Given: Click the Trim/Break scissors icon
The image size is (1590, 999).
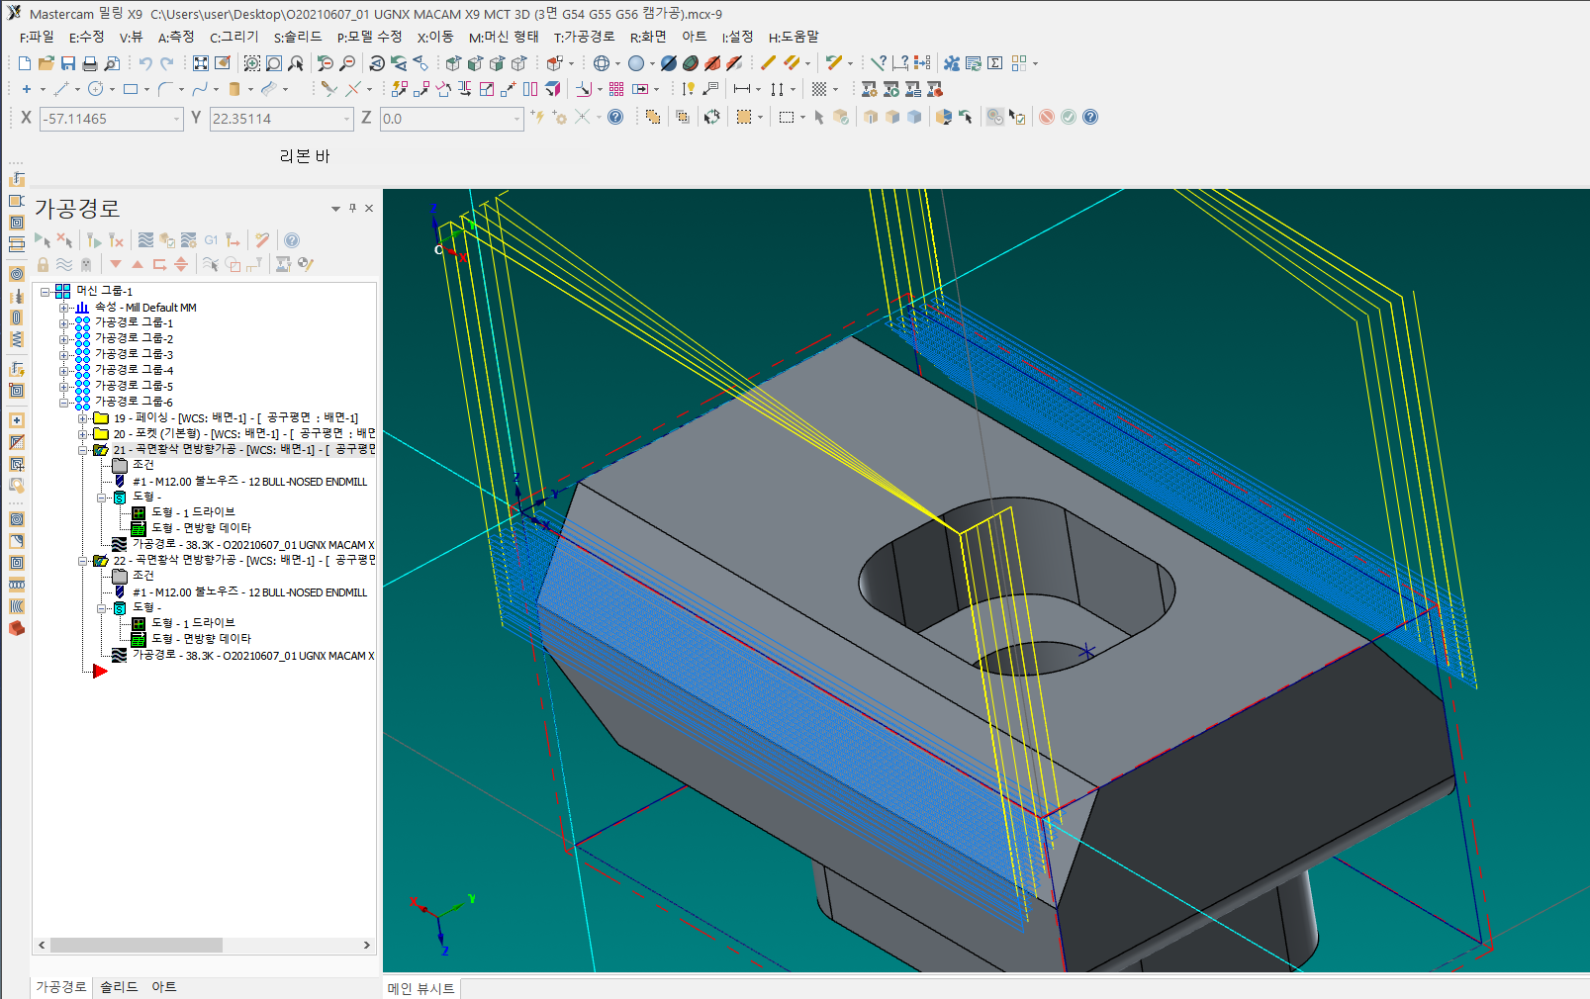Looking at the screenshot, I should [x=329, y=89].
